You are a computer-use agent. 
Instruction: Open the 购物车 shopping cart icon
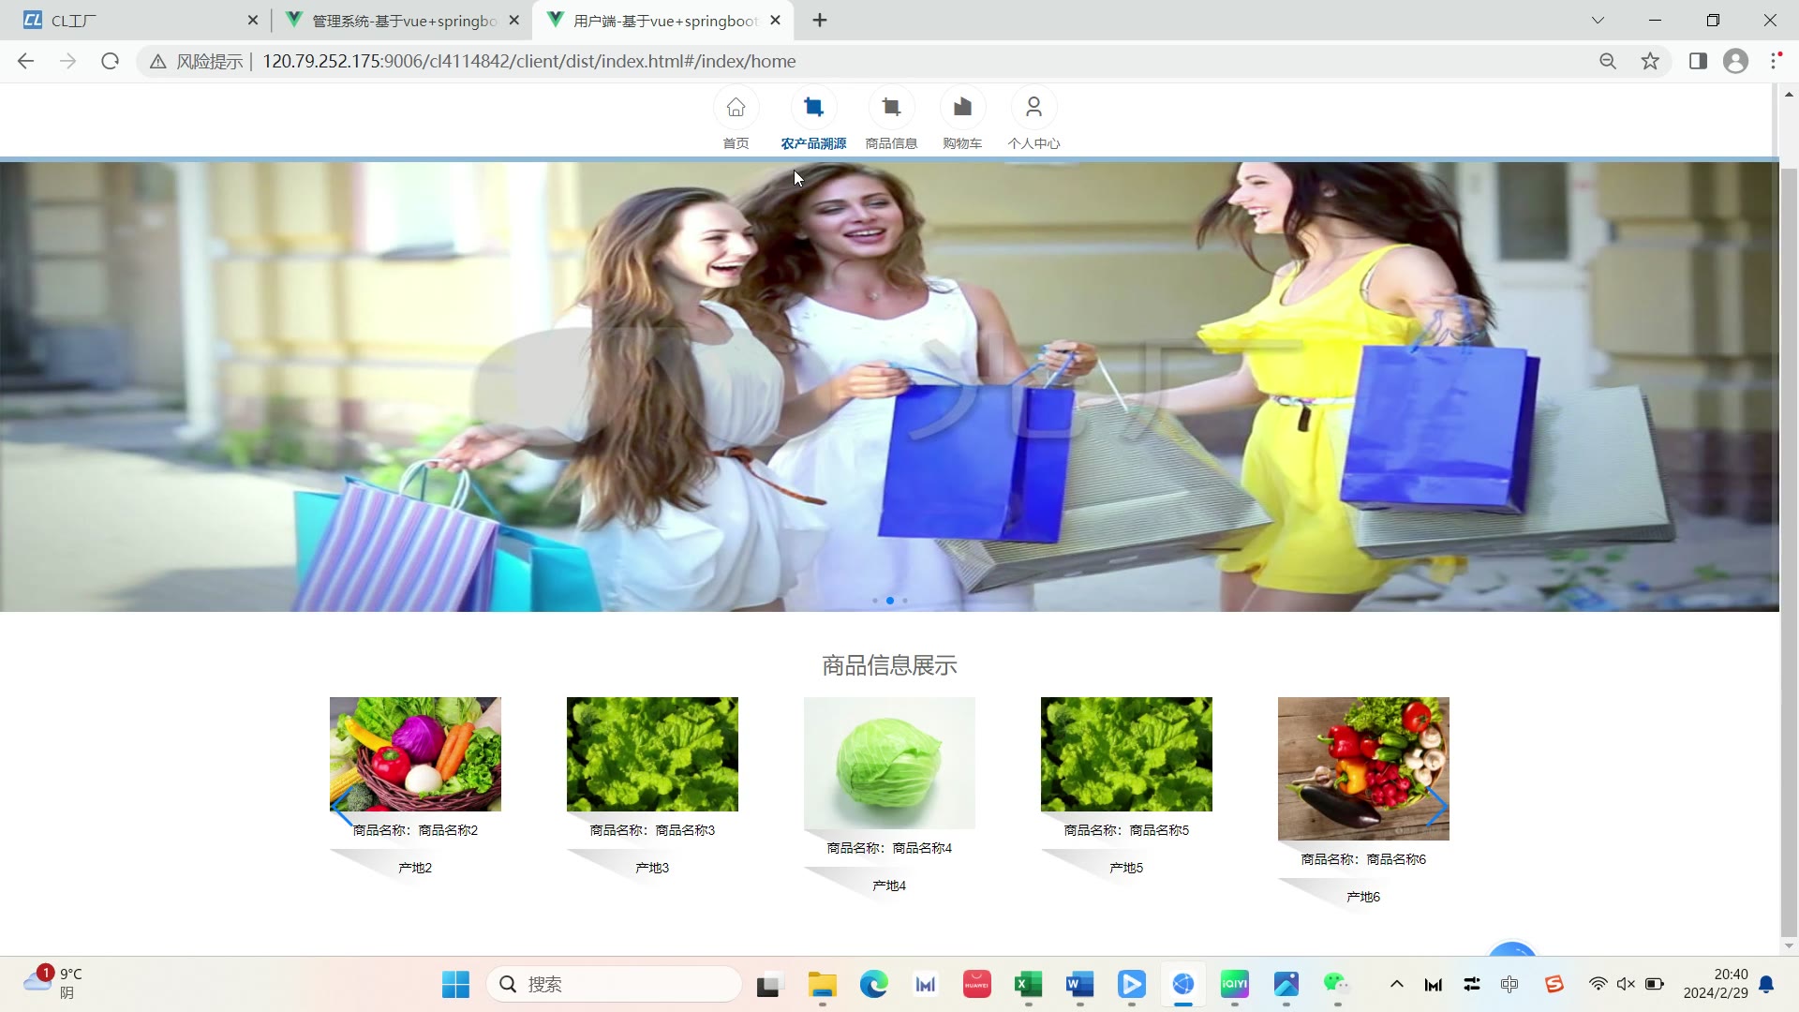(x=962, y=108)
